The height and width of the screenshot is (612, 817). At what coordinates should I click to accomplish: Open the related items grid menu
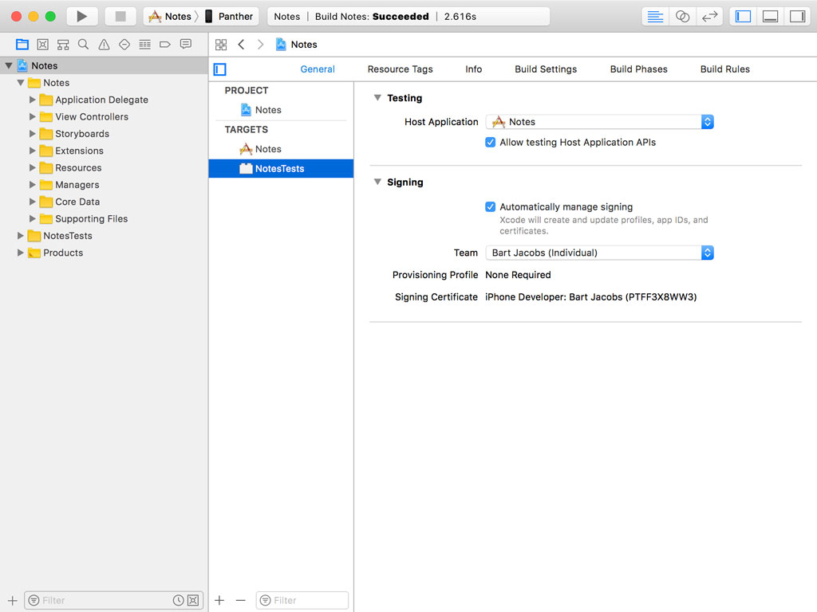[221, 45]
